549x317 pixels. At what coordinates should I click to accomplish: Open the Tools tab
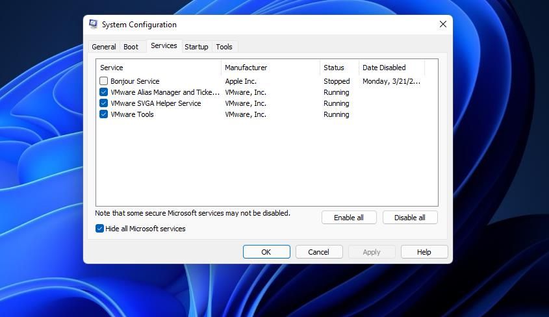pos(224,47)
